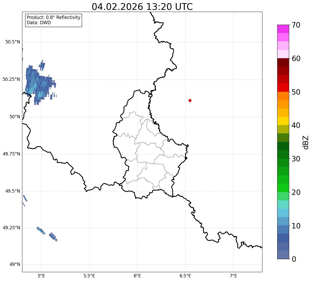This screenshot has height=281, width=312.
Task: Click the 49.25°N latitude label
Action: click(11, 228)
